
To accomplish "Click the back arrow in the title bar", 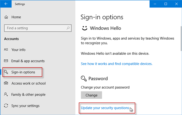I will [x=6, y=4].
